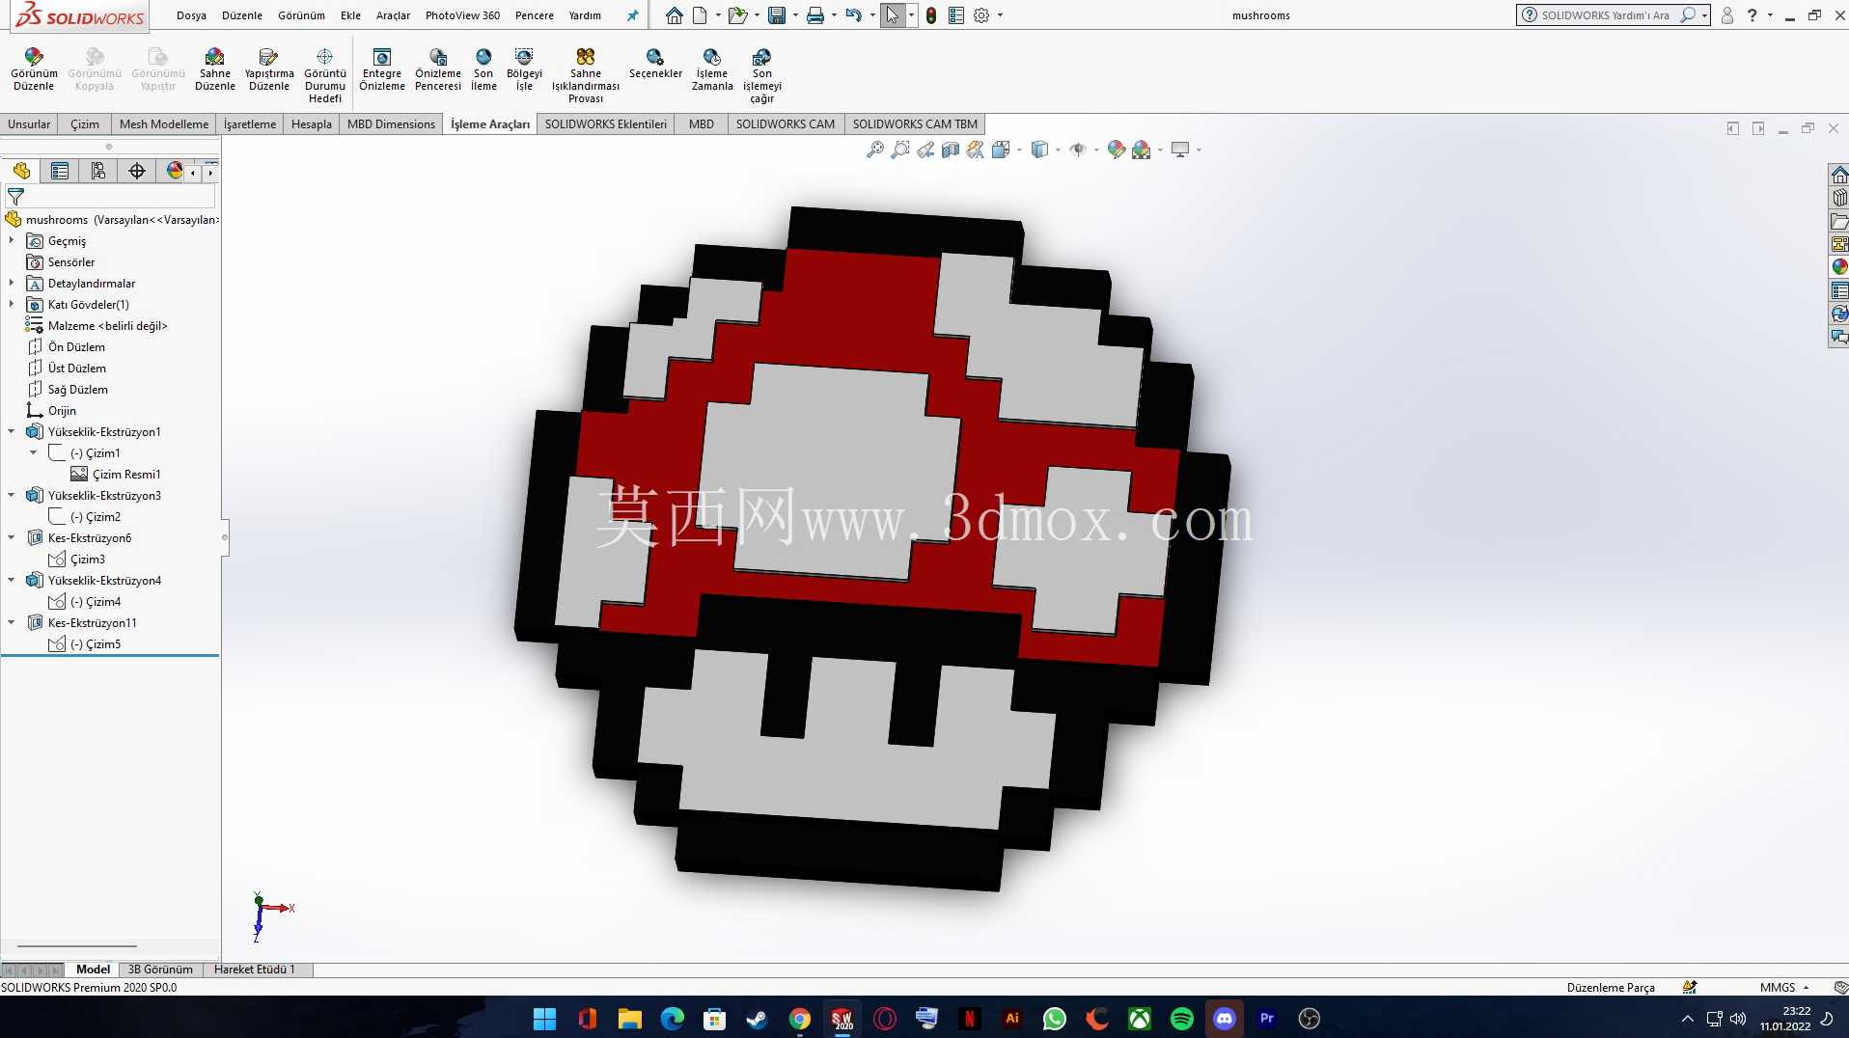Open PropertyManager tab icon
This screenshot has height=1038, width=1849.
[60, 171]
